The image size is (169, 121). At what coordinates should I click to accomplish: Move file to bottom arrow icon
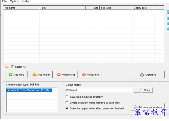click(x=168, y=29)
